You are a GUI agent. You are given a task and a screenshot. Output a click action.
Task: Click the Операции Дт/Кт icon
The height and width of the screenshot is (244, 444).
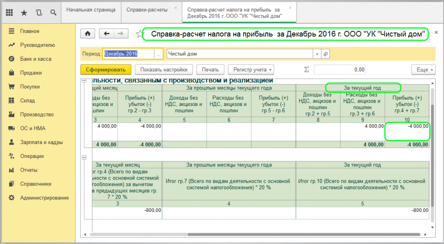pos(11,156)
